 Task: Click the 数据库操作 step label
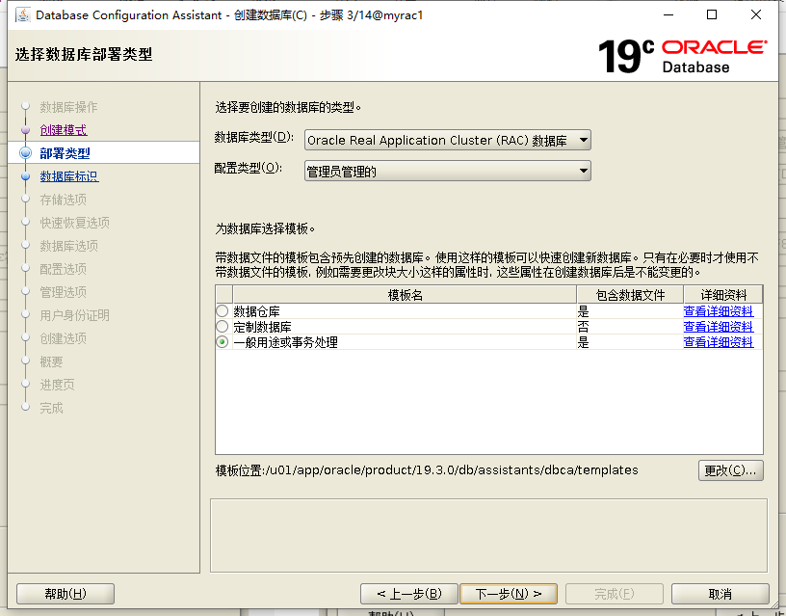tap(68, 107)
